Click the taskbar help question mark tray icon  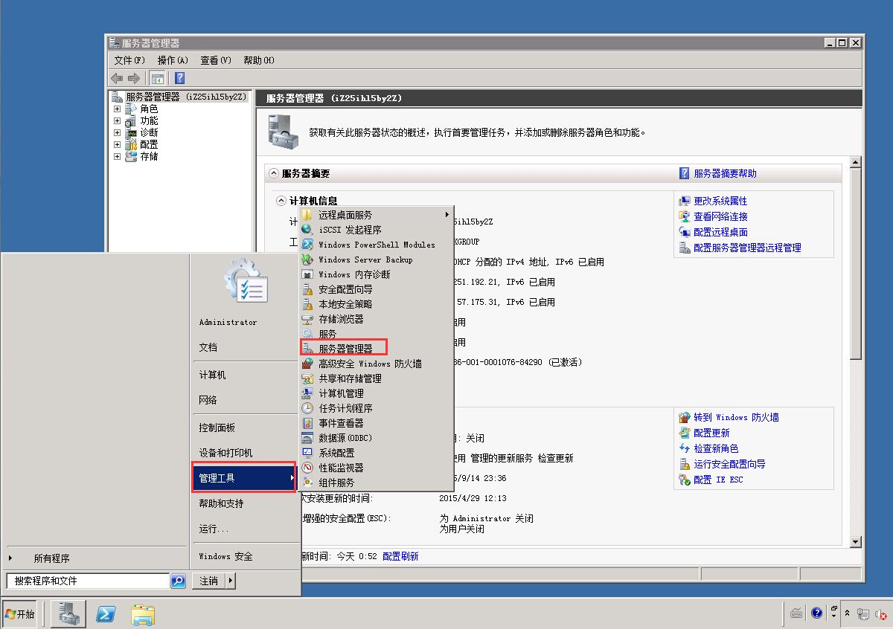pyautogui.click(x=816, y=613)
